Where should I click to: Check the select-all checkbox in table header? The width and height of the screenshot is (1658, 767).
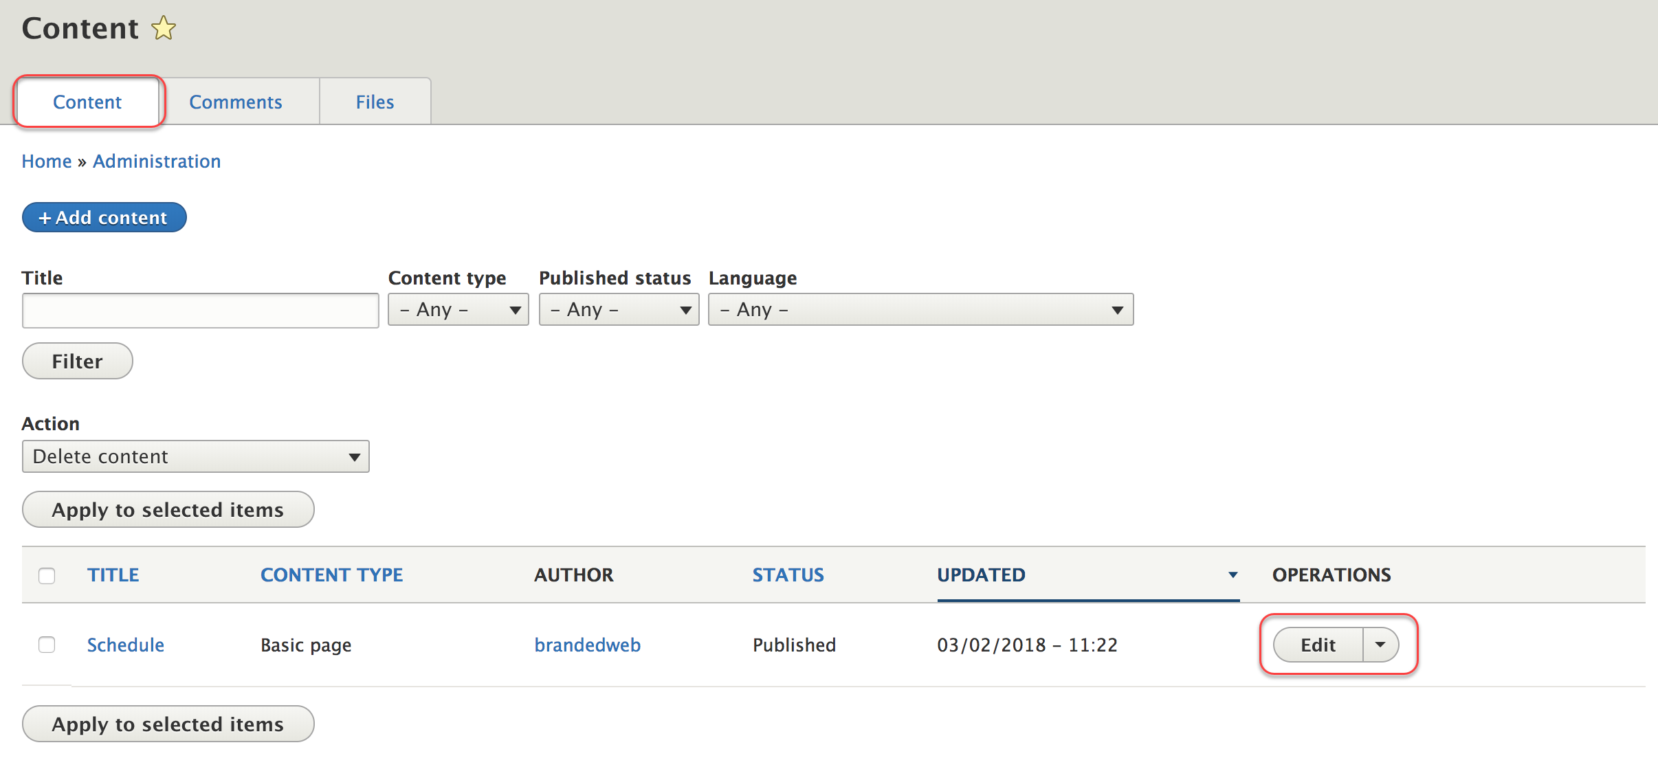pyautogui.click(x=47, y=575)
